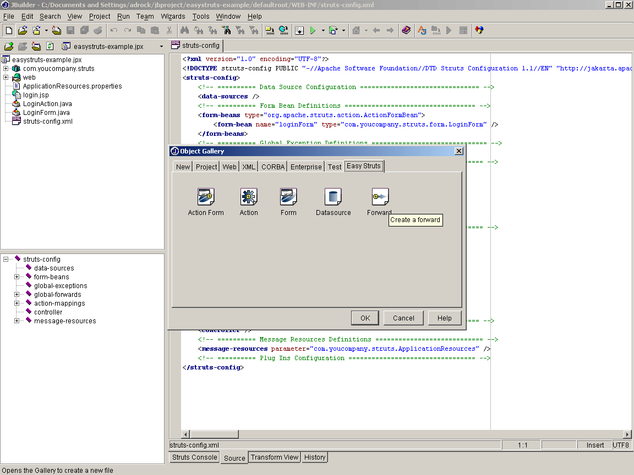This screenshot has height=475, width=634.
Task: Open the Wizards menu
Action: pyautogui.click(x=173, y=16)
